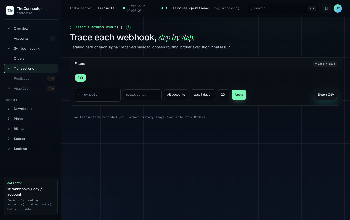Open the Overview page

30,28
